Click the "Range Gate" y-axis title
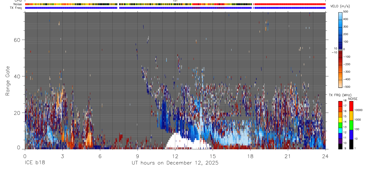 point(8,81)
